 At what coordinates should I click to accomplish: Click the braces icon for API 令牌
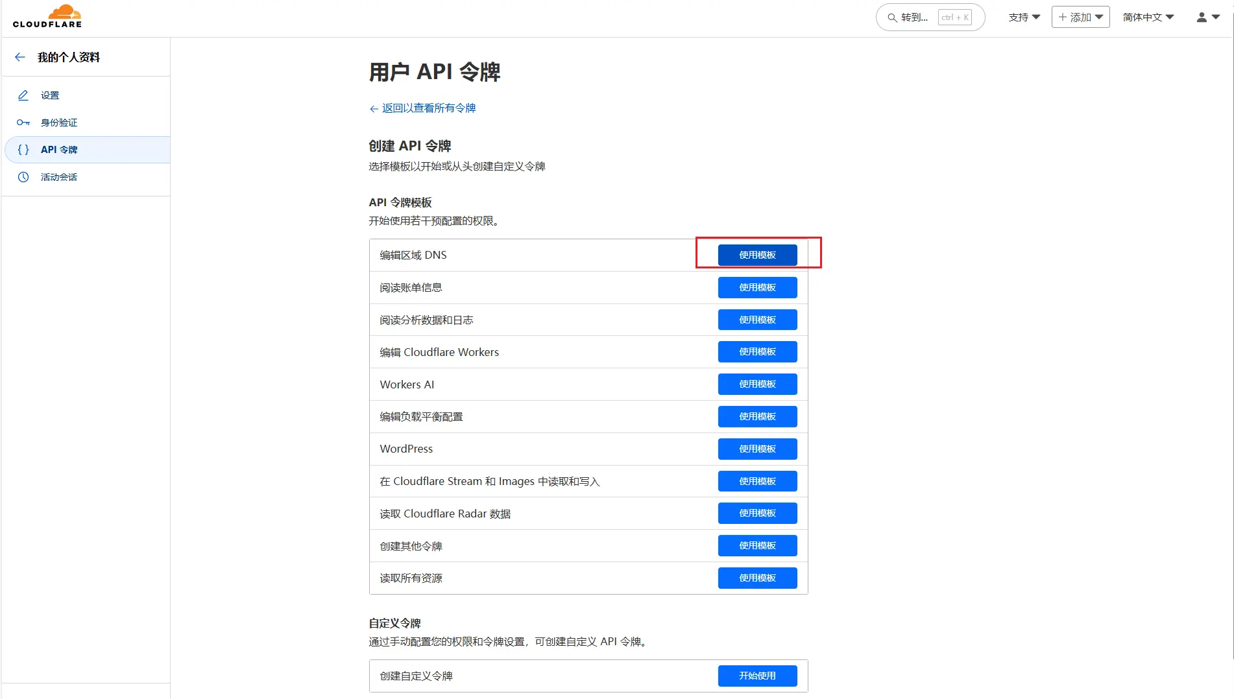[x=23, y=150]
